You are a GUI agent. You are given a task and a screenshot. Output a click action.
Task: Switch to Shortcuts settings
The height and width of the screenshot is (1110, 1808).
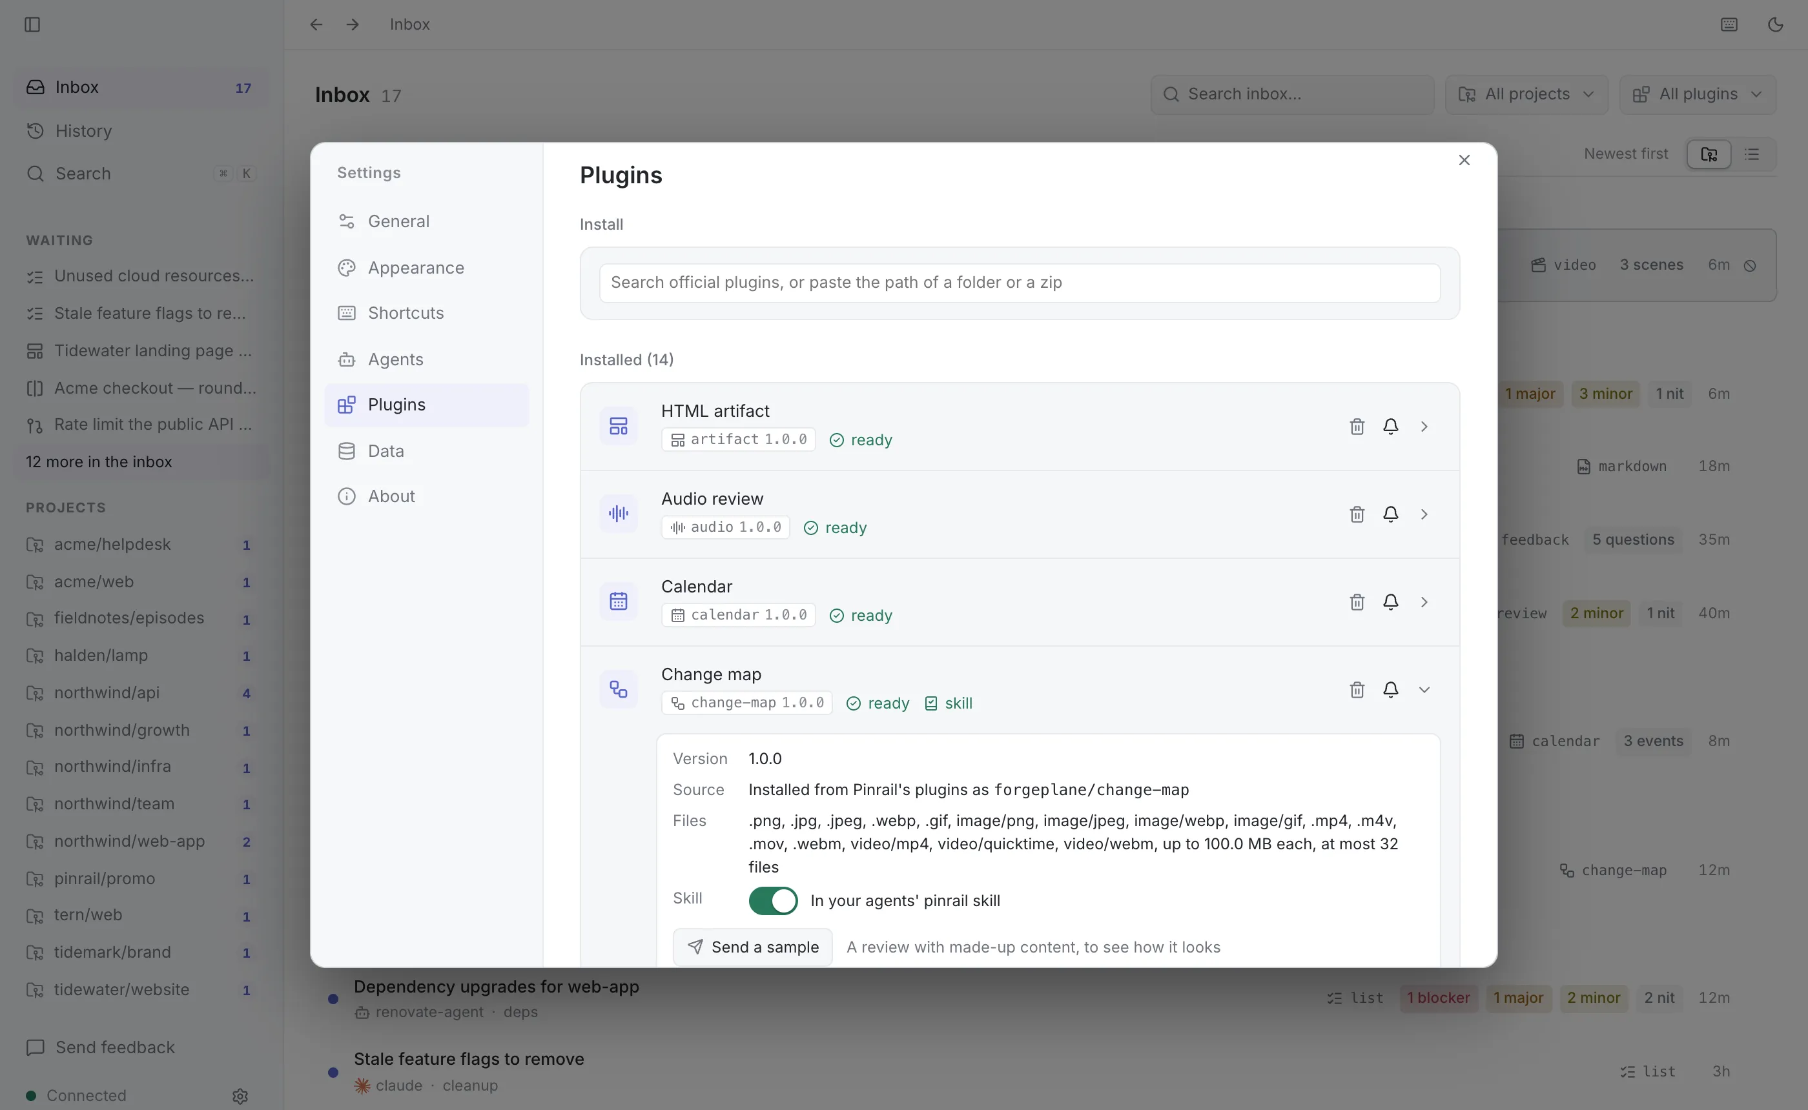pyautogui.click(x=426, y=314)
